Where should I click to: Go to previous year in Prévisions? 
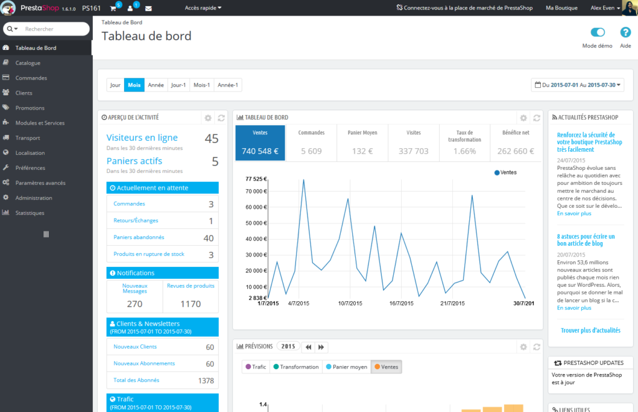[308, 347]
